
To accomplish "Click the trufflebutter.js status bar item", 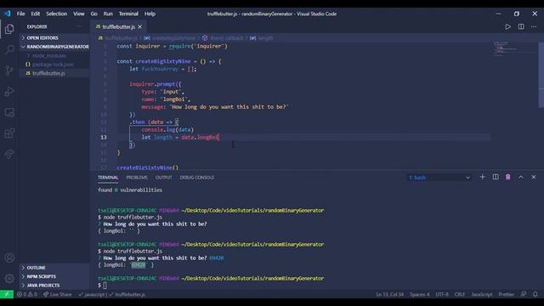I will (127, 295).
